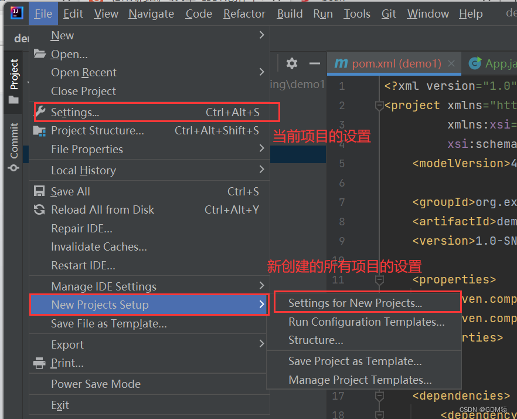Select Restart IDE... menu entry
Viewport: 517px width, 419px height.
(x=149, y=265)
